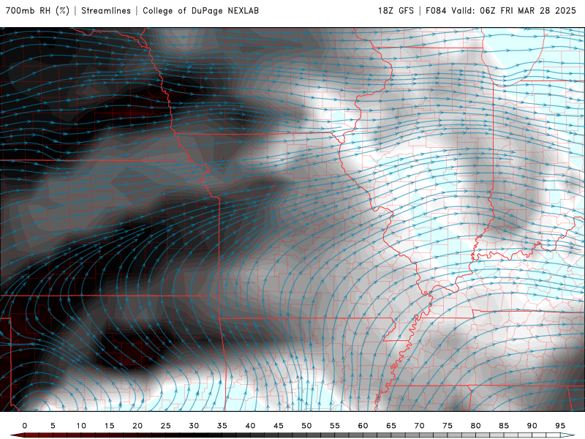Select the "Streamlines" label in header
Viewport: 585px width, 439px height.
106,11
